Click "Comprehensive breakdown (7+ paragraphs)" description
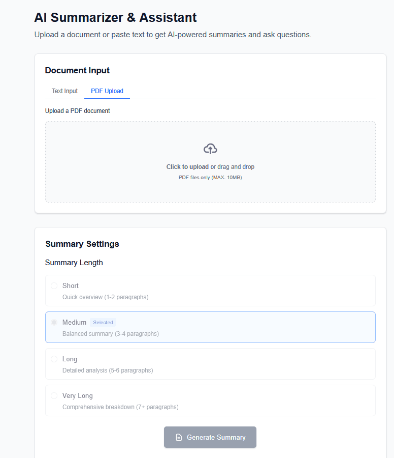The image size is (394, 458). coord(120,407)
